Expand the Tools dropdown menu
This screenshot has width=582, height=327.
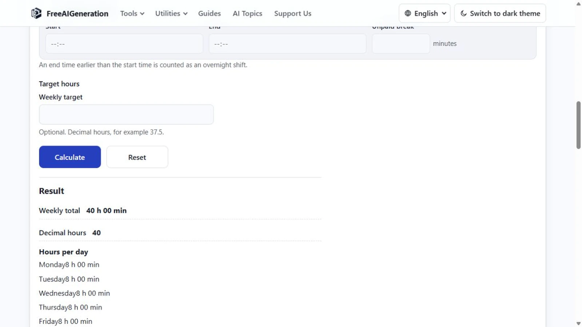132,13
